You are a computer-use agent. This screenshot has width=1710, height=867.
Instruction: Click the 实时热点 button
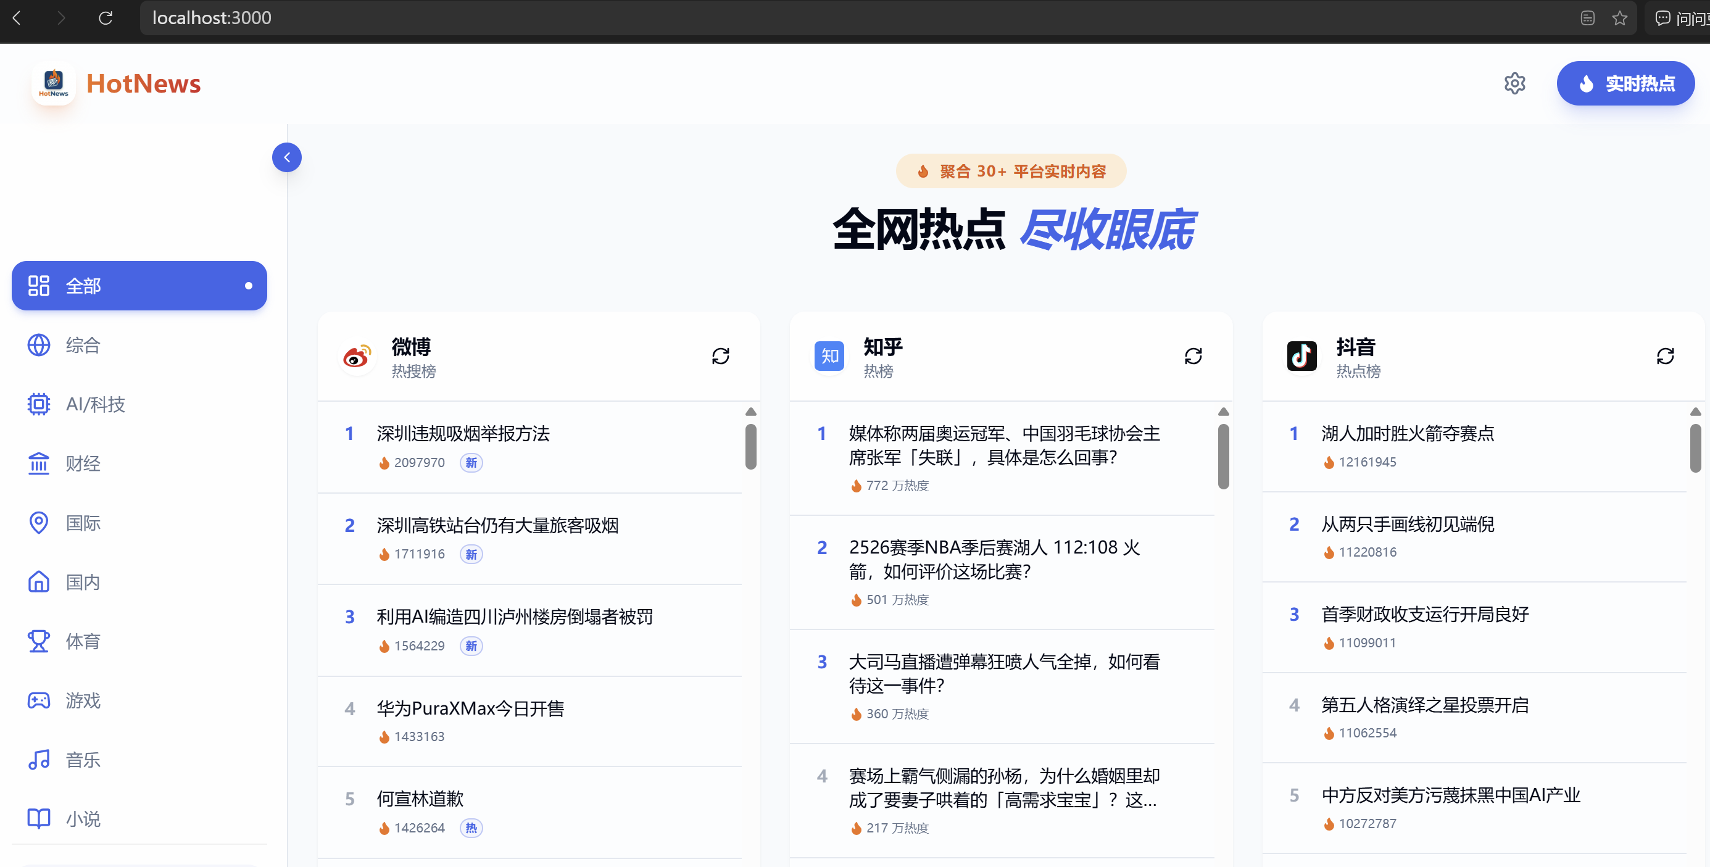(x=1625, y=84)
